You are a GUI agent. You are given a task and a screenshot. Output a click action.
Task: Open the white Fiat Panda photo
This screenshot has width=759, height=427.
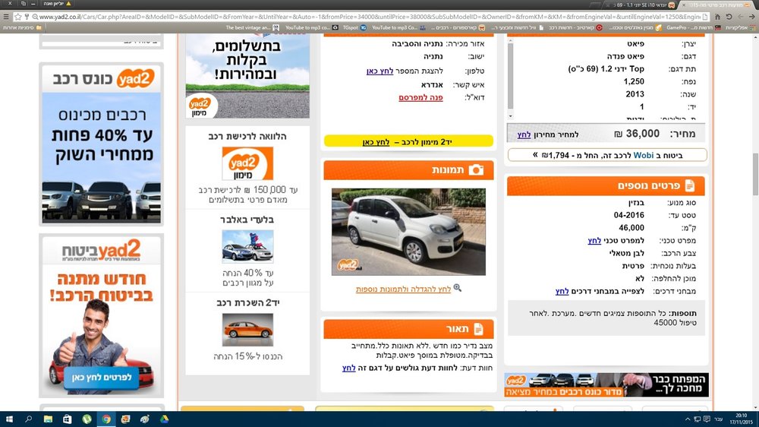[408, 232]
